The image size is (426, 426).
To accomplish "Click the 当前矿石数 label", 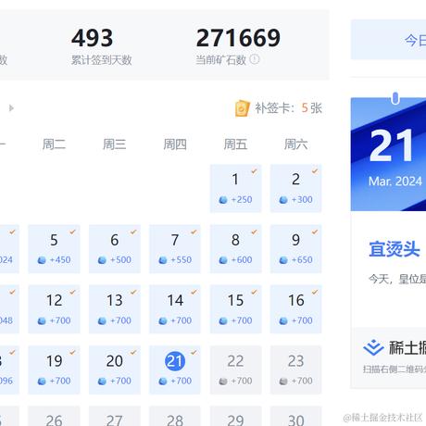I will point(220,60).
